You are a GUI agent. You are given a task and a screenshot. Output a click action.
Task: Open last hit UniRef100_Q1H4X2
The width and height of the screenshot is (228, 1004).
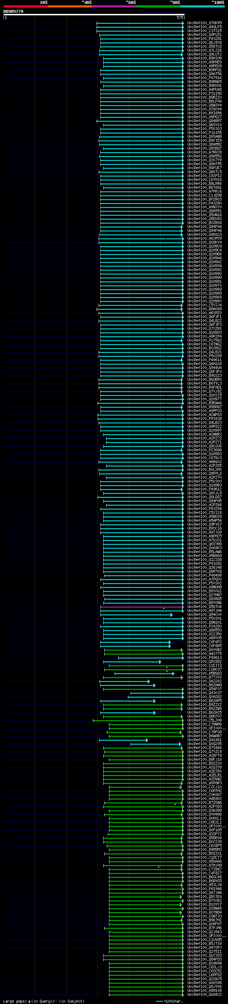coord(204,995)
